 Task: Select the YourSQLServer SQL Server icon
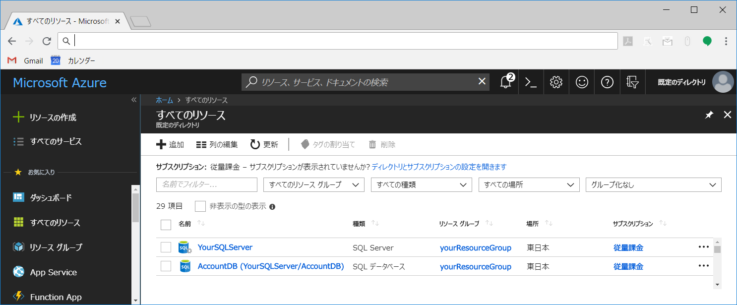click(184, 247)
